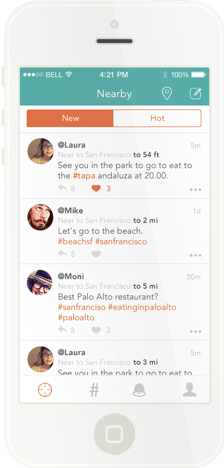Screen dimensions: 224x468
Task: Reply to Mike's beach post
Action: pyautogui.click(x=62, y=254)
